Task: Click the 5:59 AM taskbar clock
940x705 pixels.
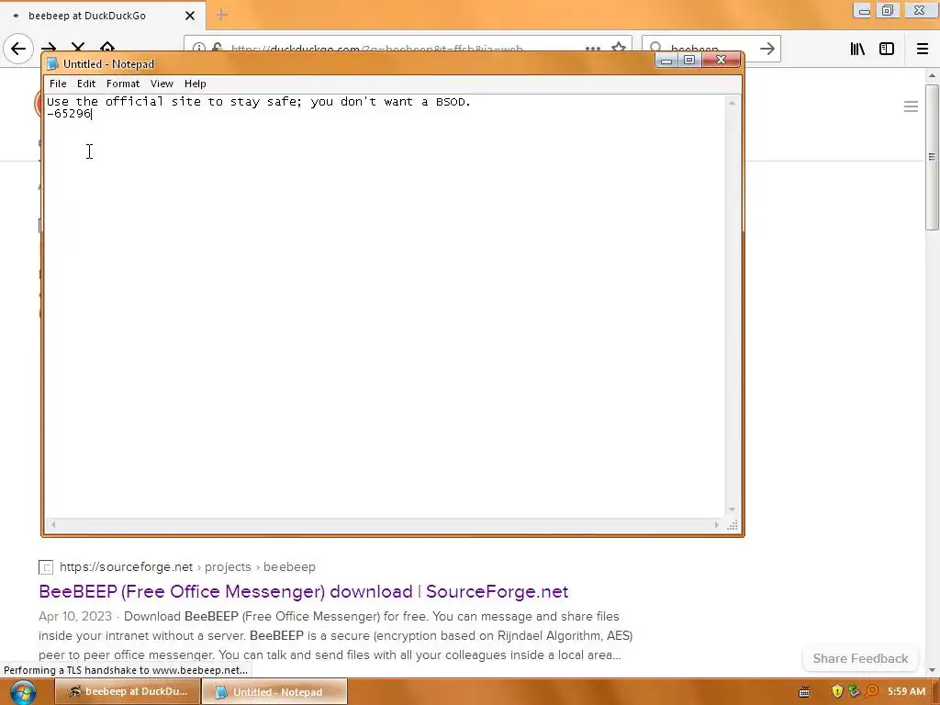Action: click(x=906, y=692)
